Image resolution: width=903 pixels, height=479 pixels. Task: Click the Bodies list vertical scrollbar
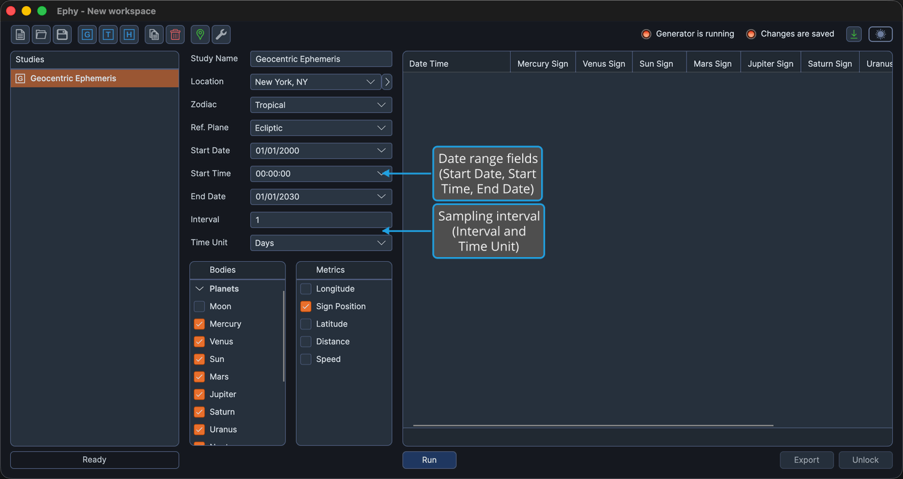(x=283, y=336)
